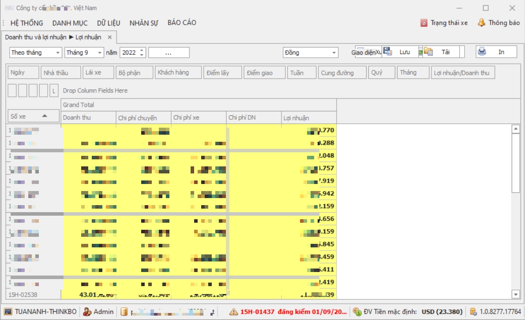Click the Lợi nhuận column header
Viewport: 525px width, 320px height.
pos(309,118)
